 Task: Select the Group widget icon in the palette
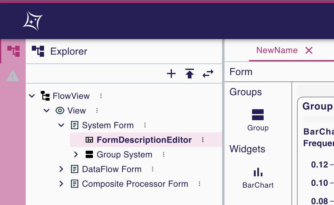(x=258, y=114)
